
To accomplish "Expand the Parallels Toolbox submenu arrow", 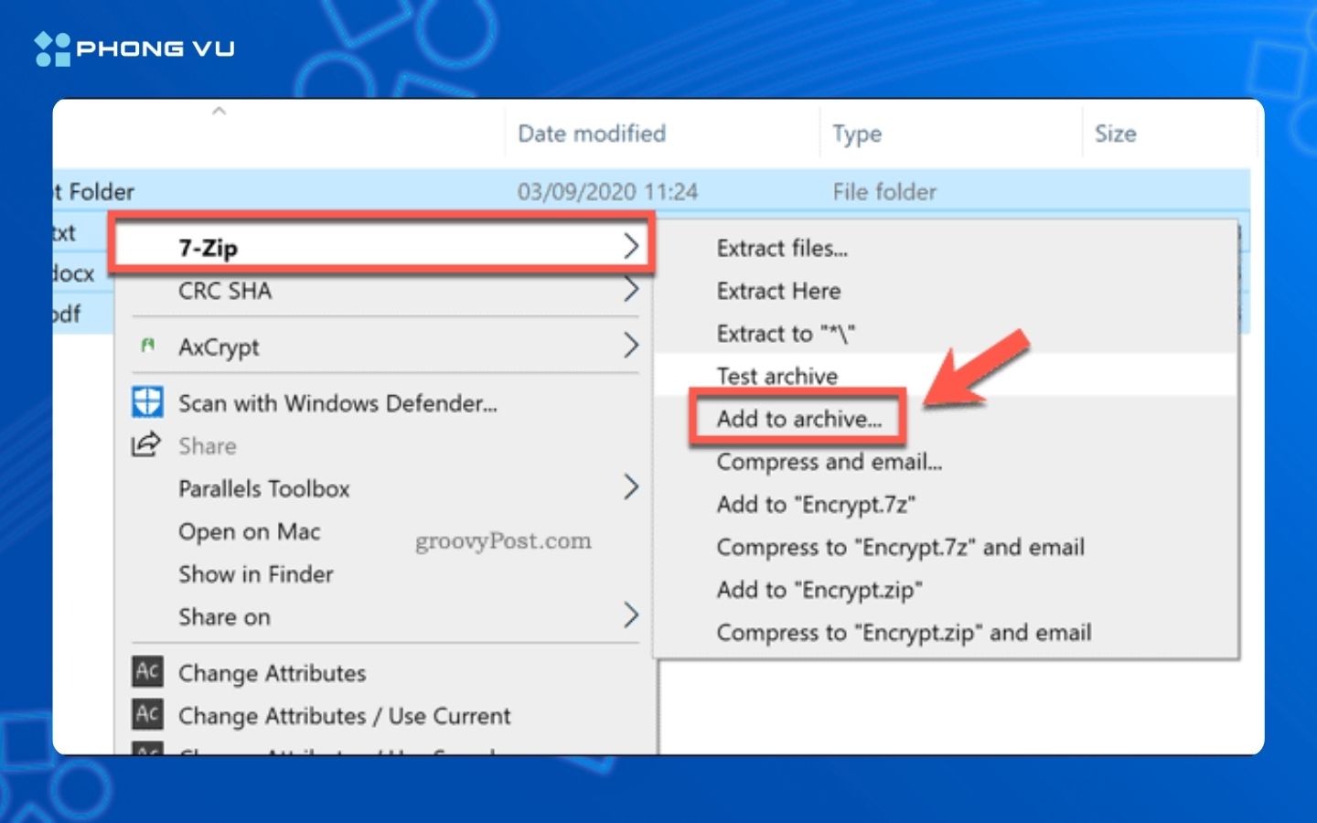I will pos(631,486).
